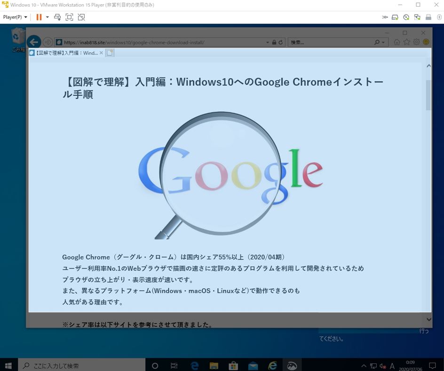Image resolution: width=444 pixels, height=371 pixels.
Task: Click the line starting 'ユーザー利用率No.1のWebブラウザ'
Action: pos(213,268)
